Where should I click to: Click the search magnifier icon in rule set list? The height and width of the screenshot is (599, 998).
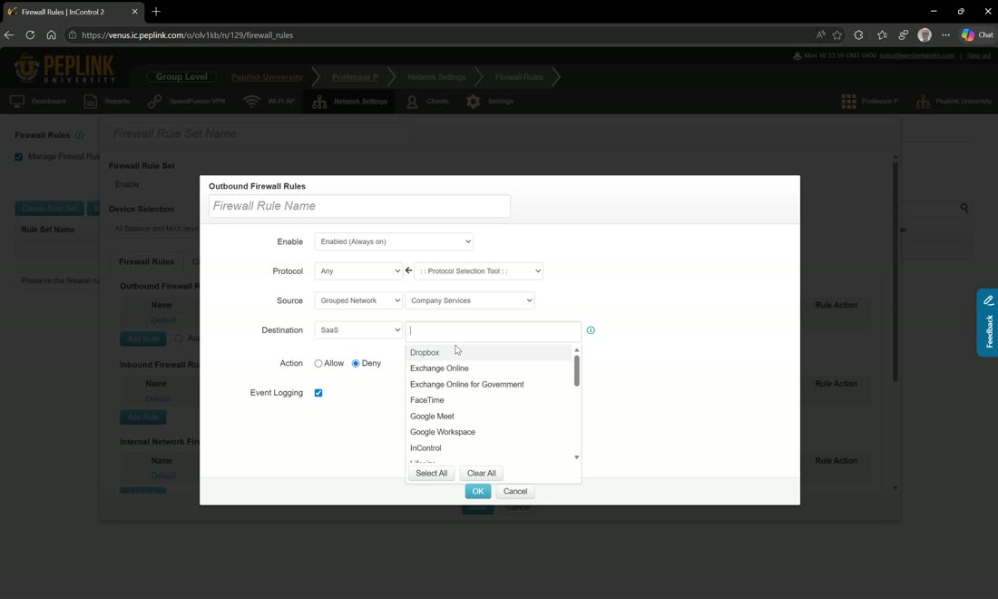pos(964,208)
